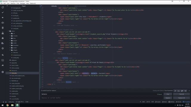Open File Explorer from the taskbar

tap(12, 105)
